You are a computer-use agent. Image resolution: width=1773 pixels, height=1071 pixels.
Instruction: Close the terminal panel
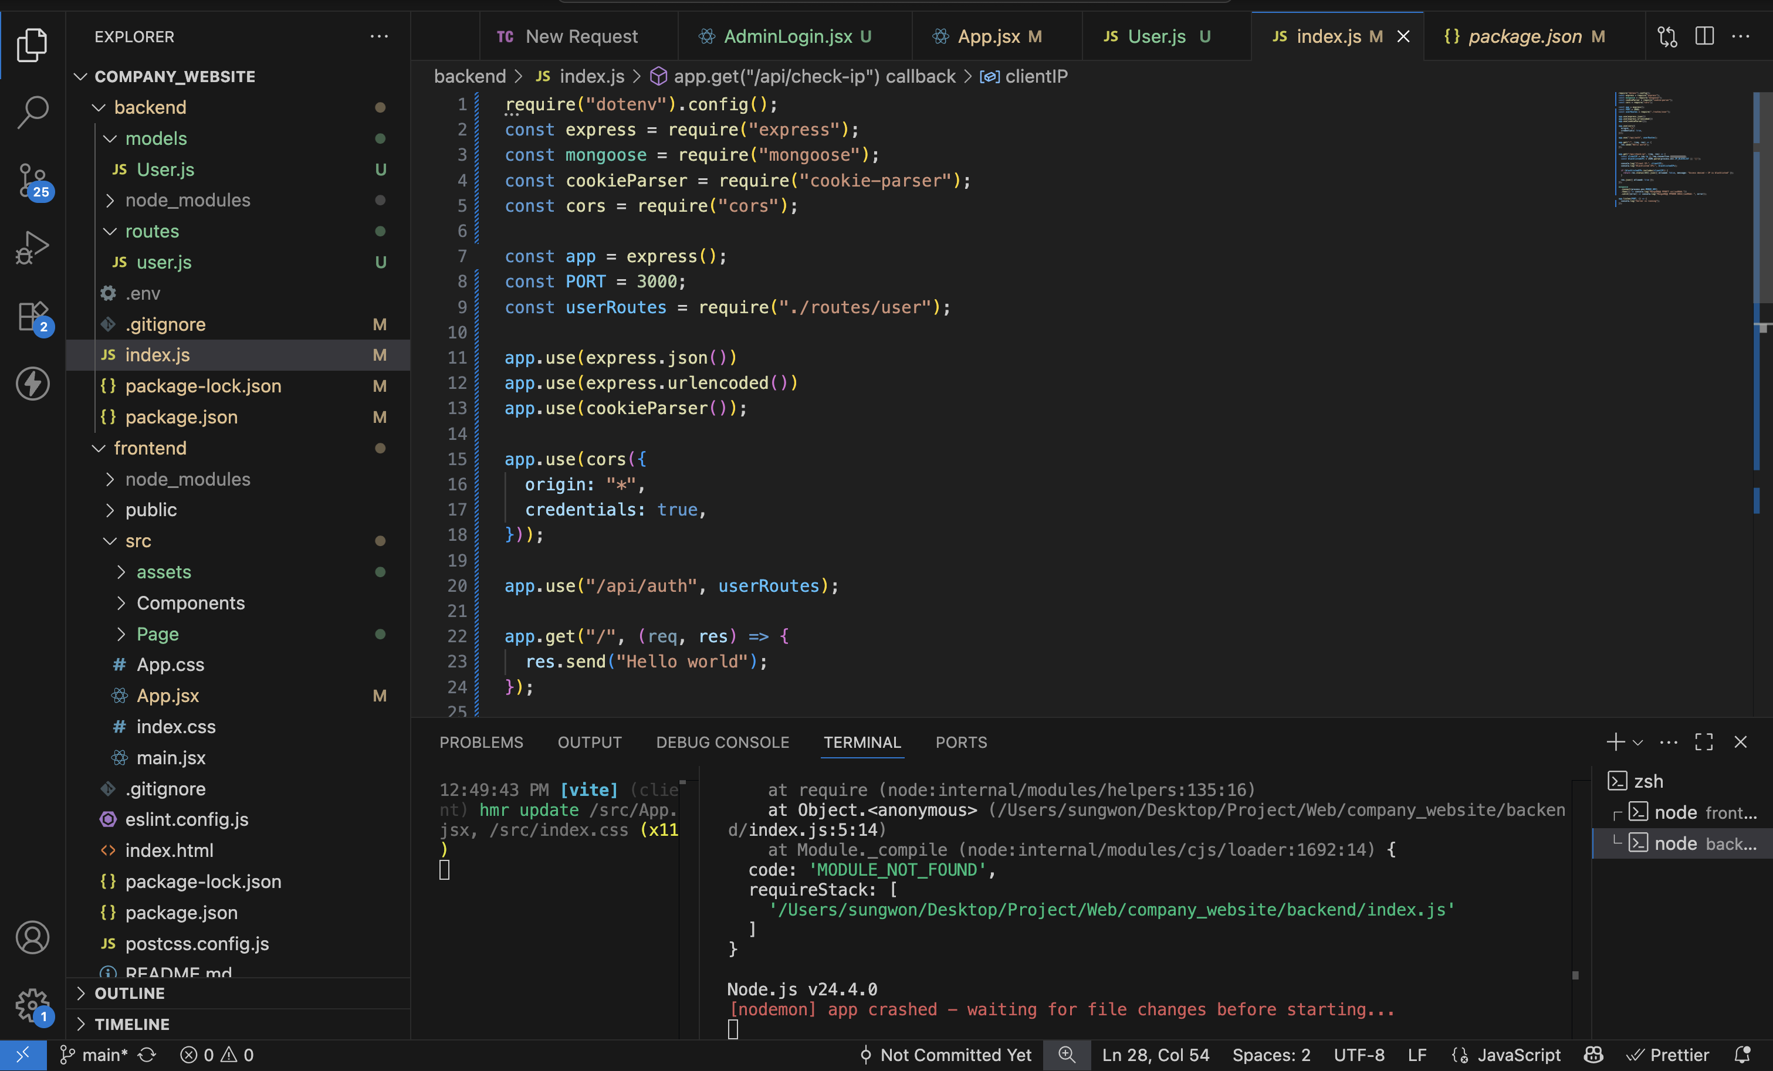coord(1741,741)
